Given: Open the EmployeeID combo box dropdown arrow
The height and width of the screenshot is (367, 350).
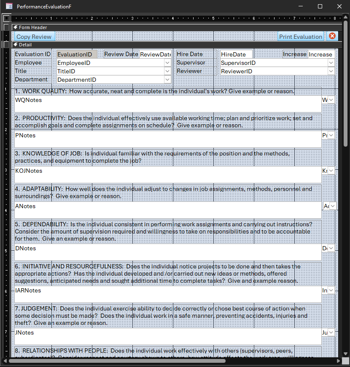Looking at the screenshot, I should click(x=167, y=63).
